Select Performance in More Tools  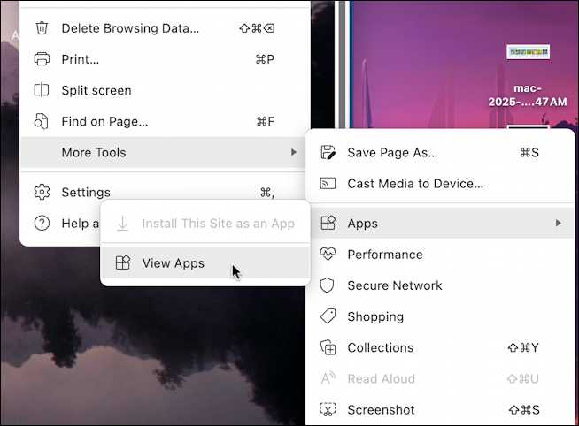440,255
